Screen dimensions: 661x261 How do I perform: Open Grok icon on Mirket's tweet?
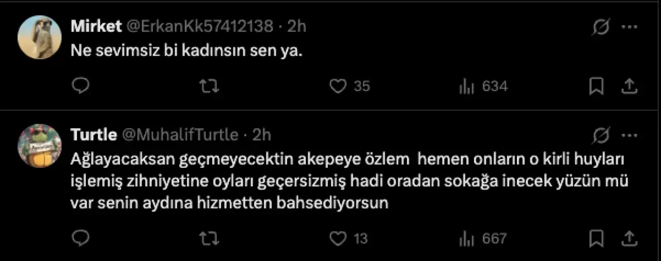(x=601, y=27)
